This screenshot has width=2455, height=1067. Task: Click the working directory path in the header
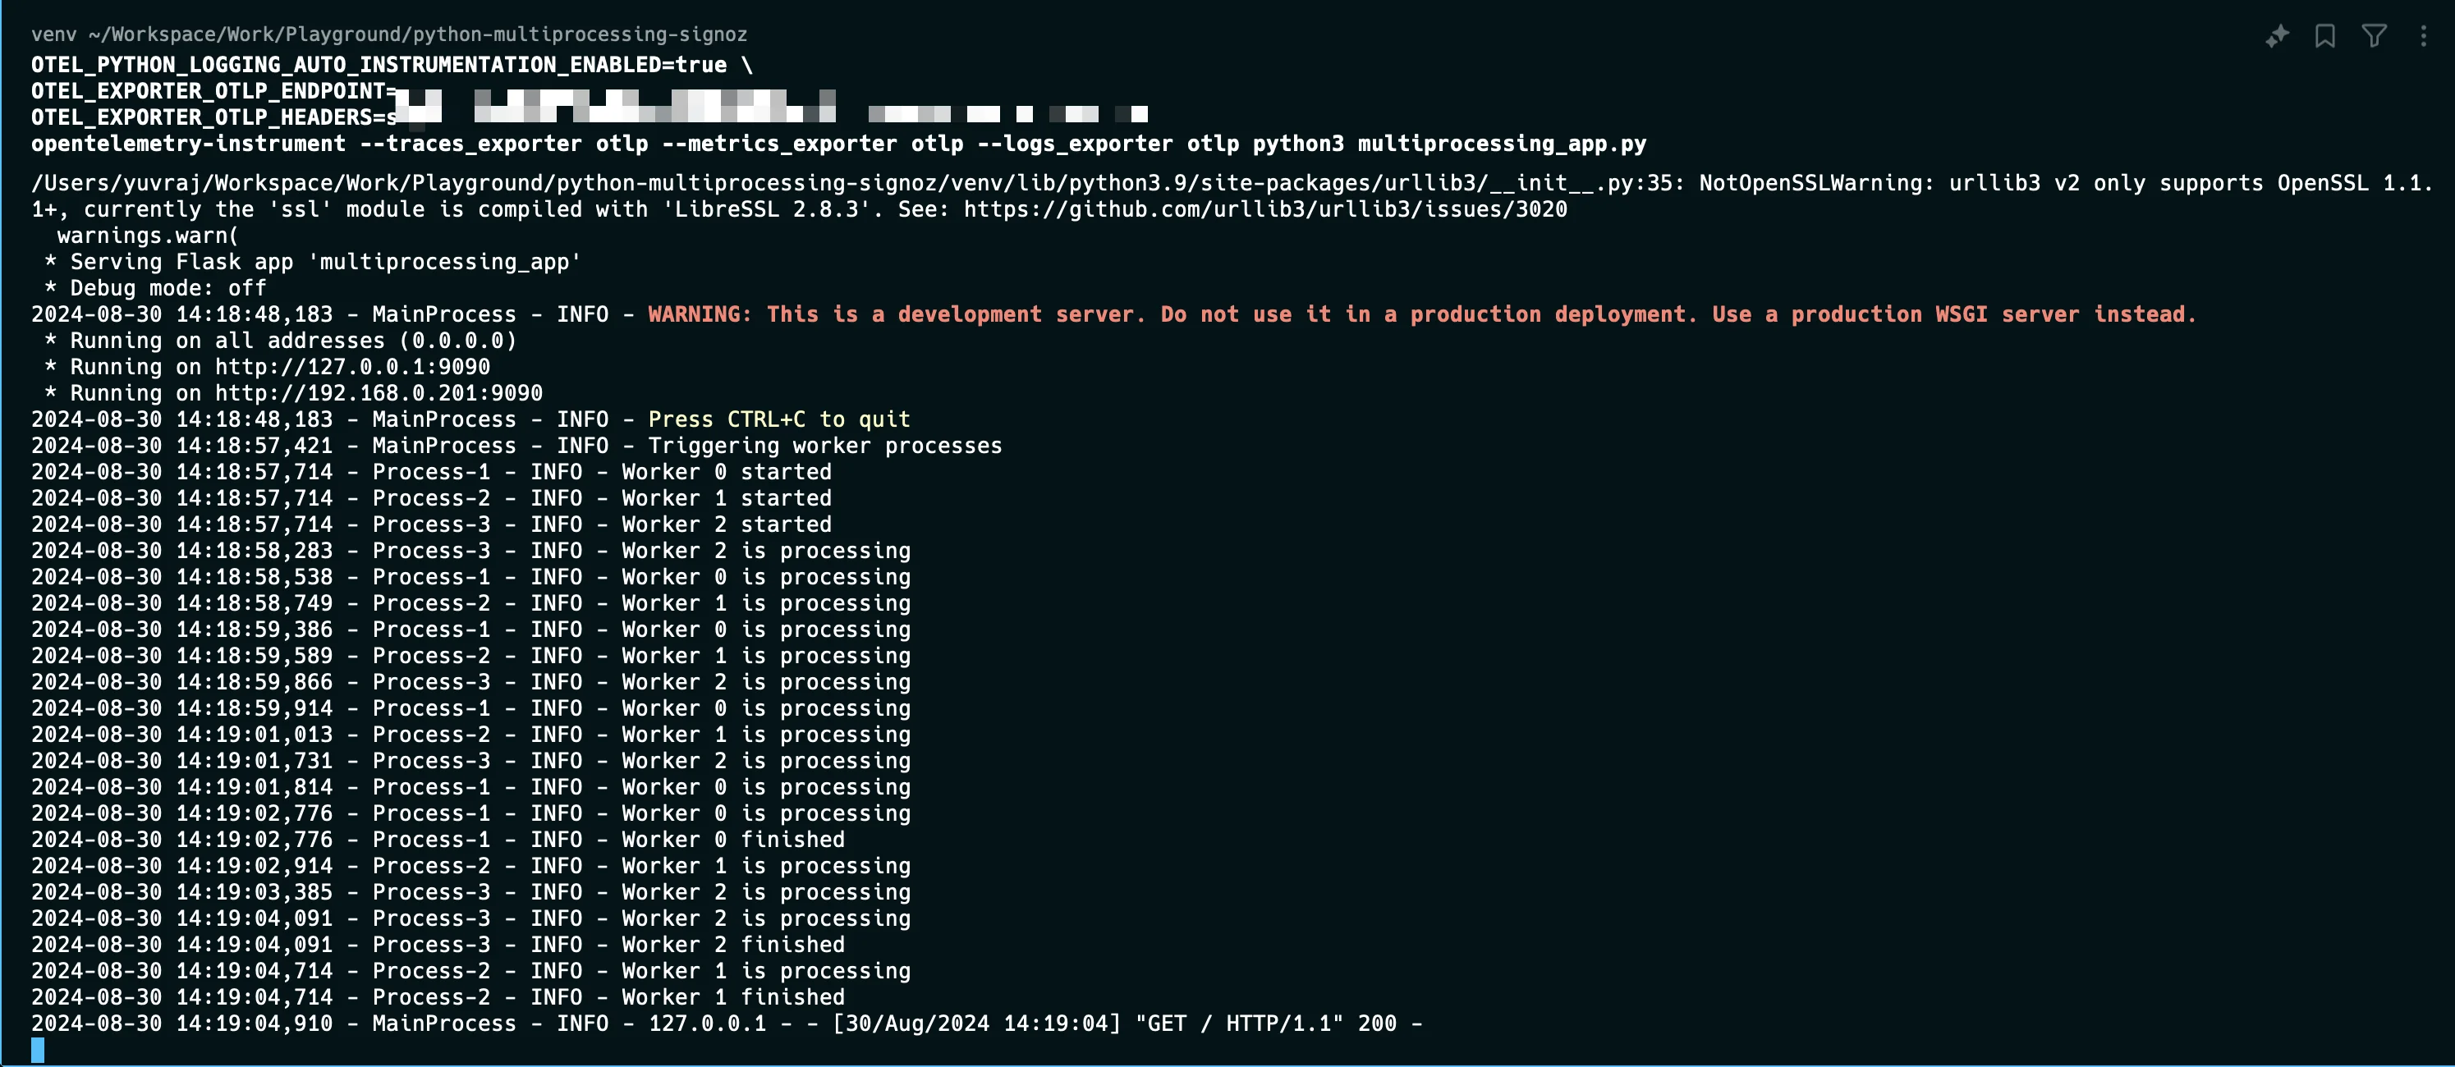(x=417, y=34)
